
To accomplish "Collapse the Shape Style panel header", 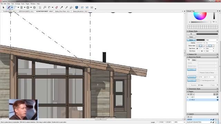I will pos(203,31).
